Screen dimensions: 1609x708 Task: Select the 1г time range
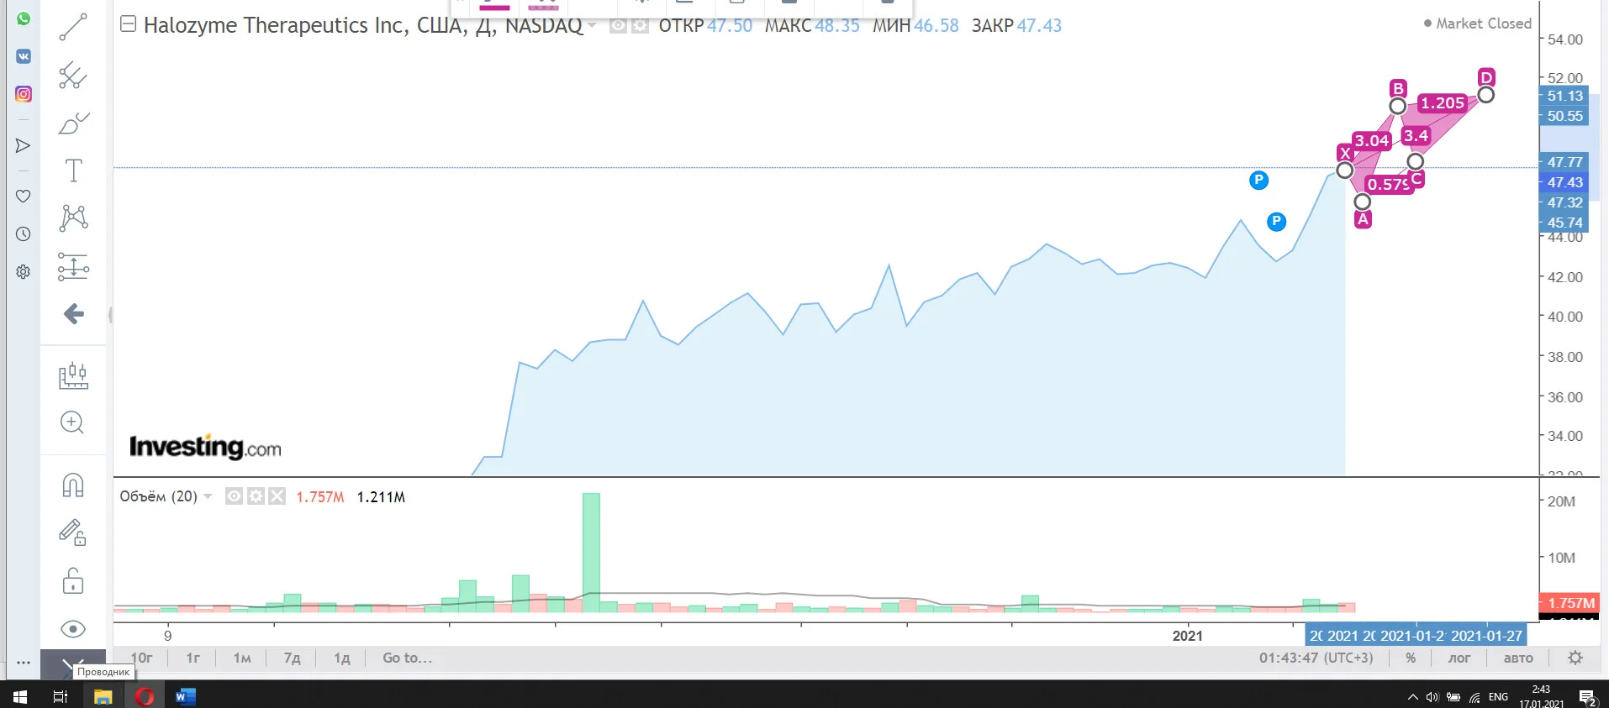coord(193,658)
